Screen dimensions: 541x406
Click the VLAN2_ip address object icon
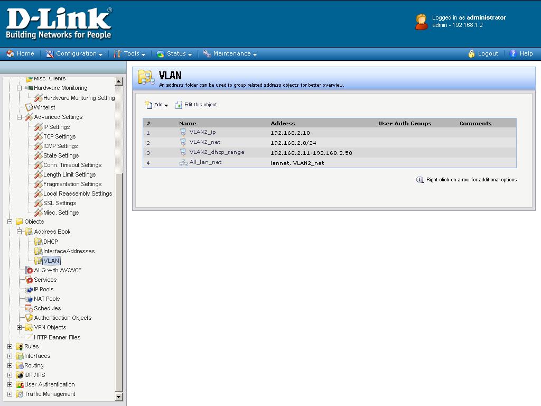coord(183,132)
